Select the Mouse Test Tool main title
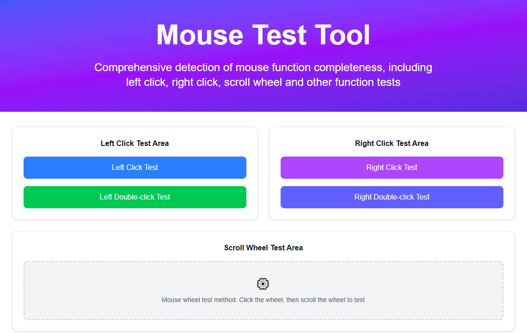 pyautogui.click(x=263, y=35)
